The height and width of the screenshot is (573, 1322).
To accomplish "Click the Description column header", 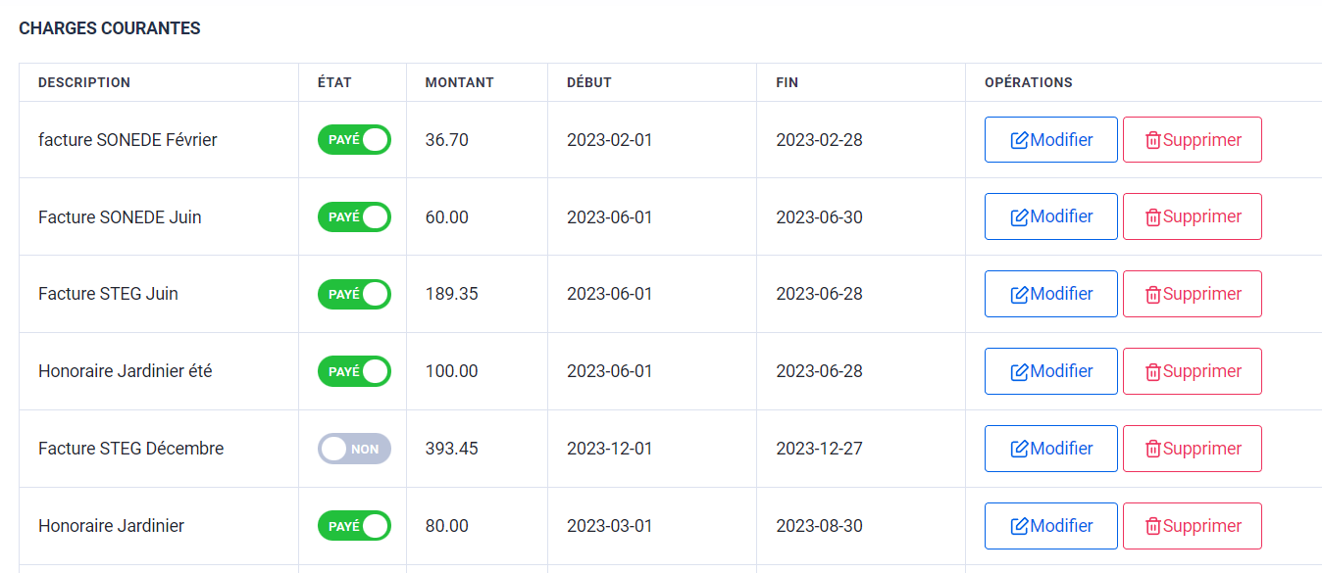I will [84, 82].
